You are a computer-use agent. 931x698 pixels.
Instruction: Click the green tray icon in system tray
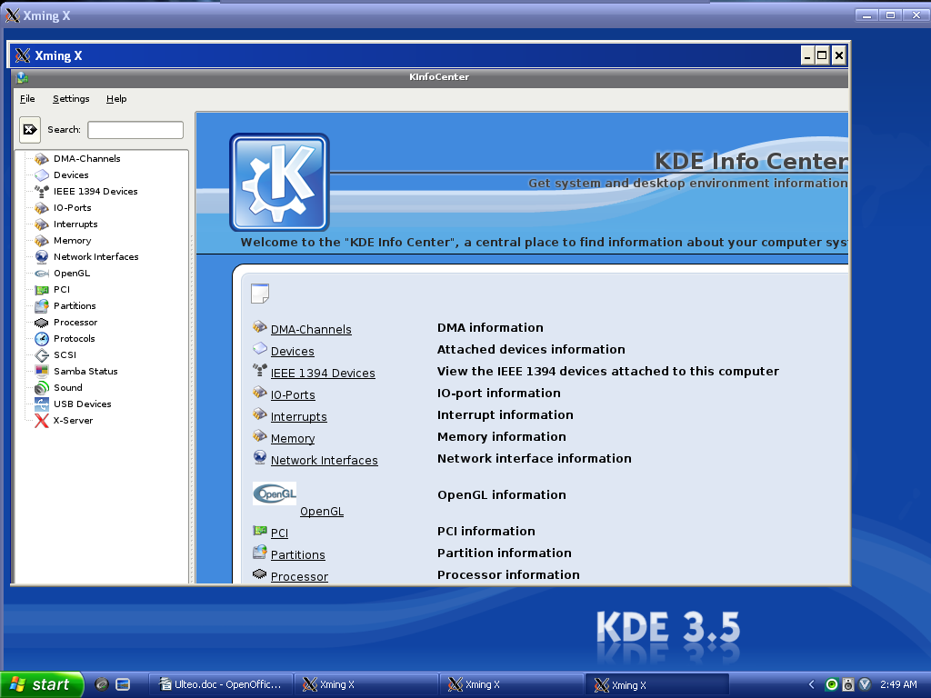(832, 685)
